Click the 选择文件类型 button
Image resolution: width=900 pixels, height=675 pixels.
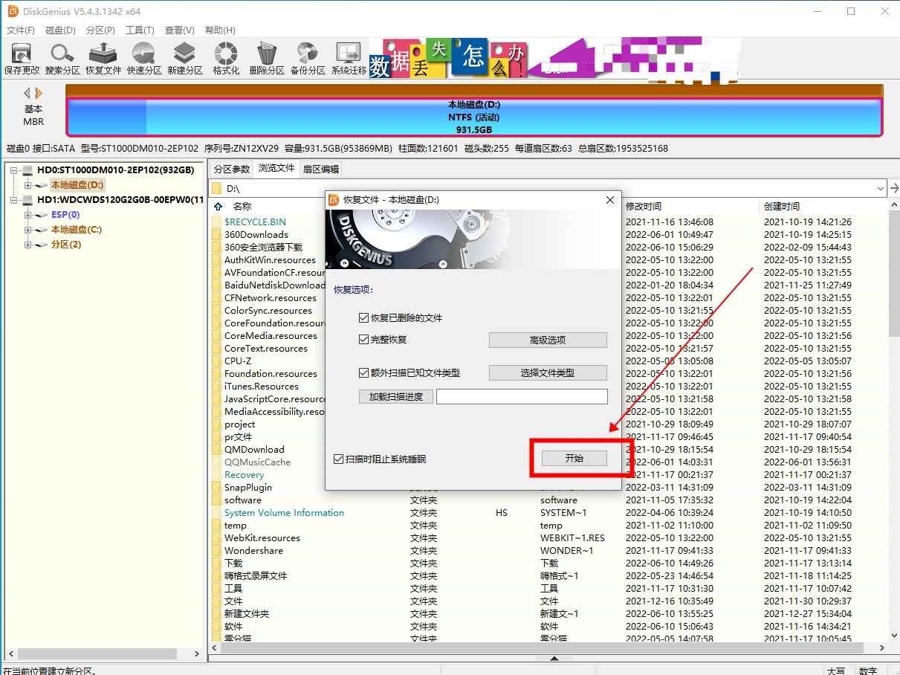click(547, 373)
